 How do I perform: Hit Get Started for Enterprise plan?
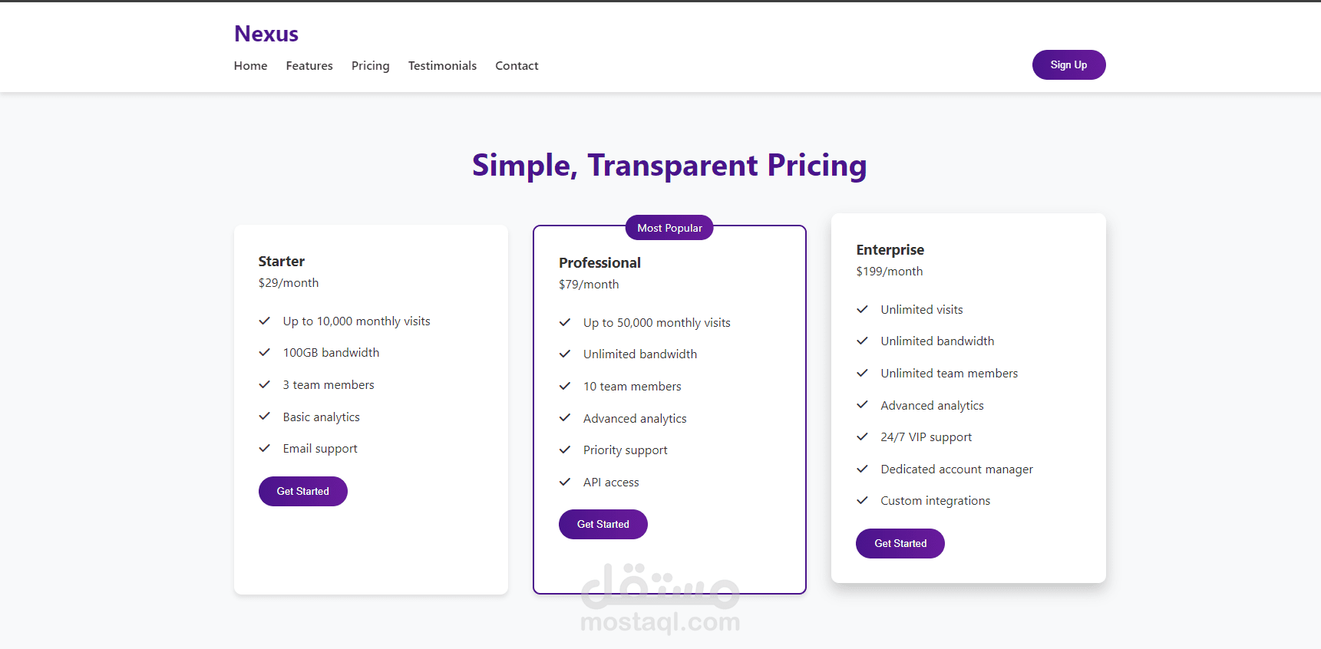(900, 543)
